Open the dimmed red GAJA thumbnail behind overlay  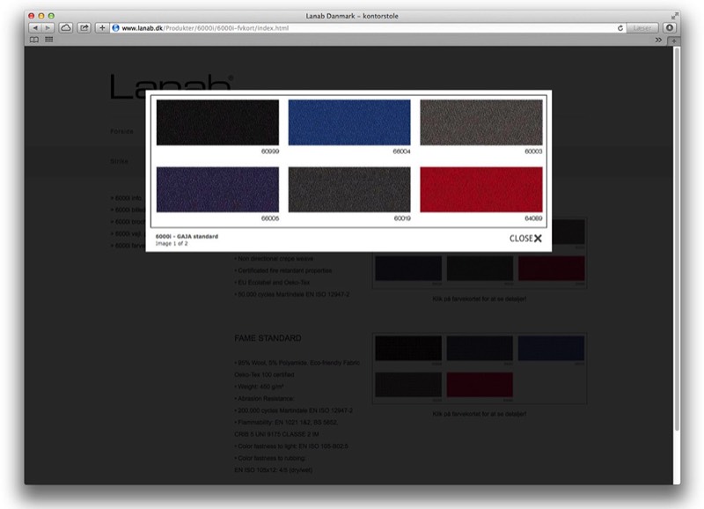[x=552, y=269]
